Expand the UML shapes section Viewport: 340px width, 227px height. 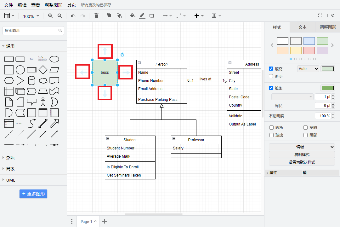(11, 180)
